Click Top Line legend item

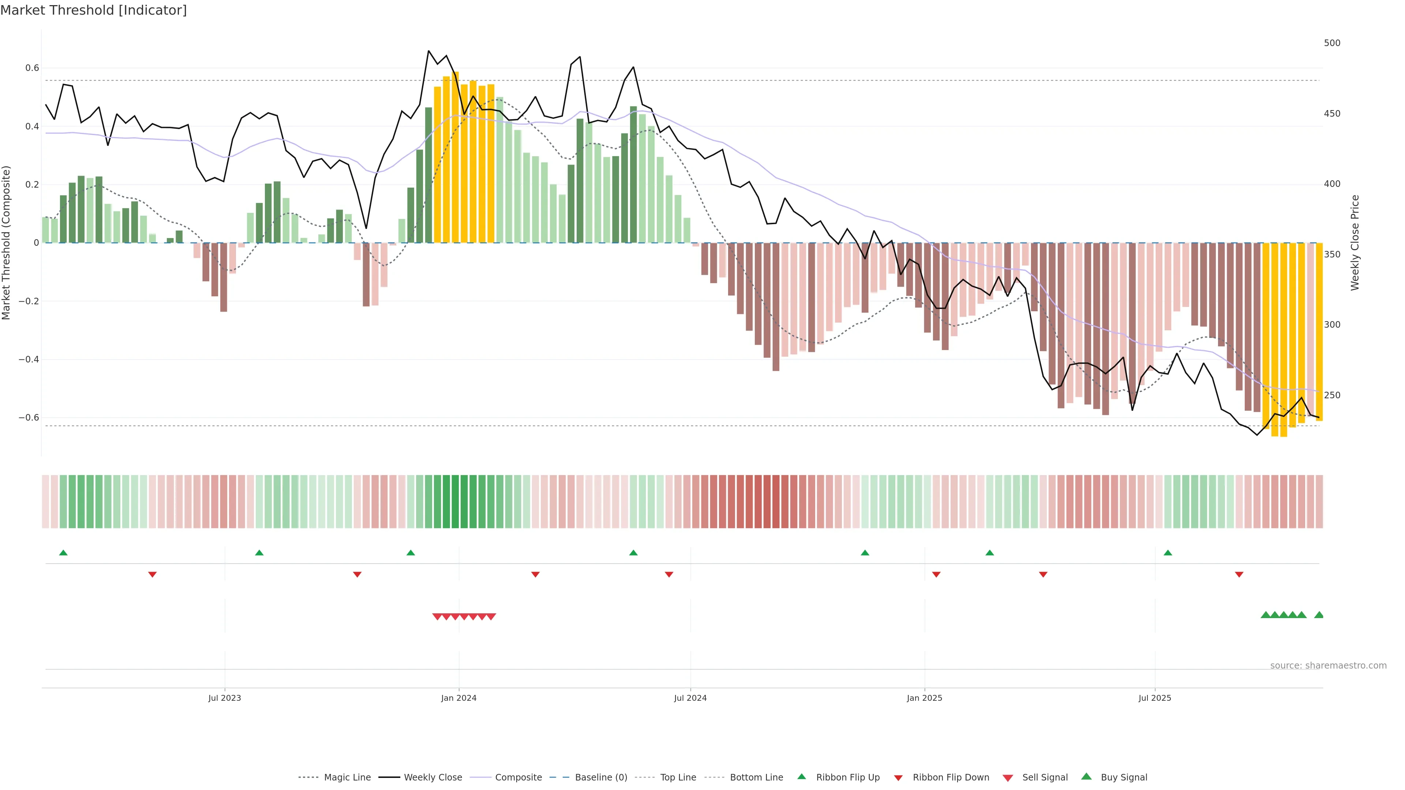click(x=678, y=777)
